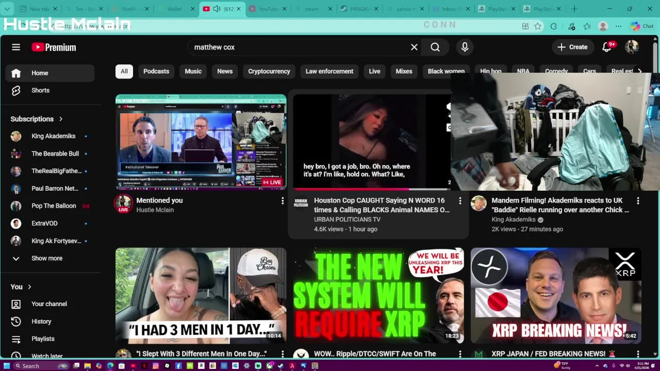The width and height of the screenshot is (660, 371).
Task: Open the Create button
Action: click(x=572, y=47)
